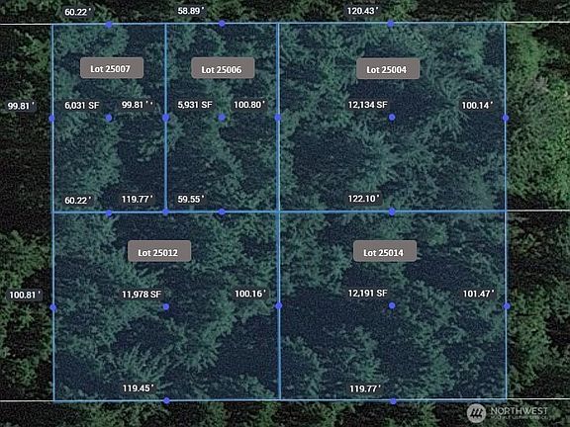Select the Lot 25007 label
570x427 pixels.
pyautogui.click(x=112, y=68)
